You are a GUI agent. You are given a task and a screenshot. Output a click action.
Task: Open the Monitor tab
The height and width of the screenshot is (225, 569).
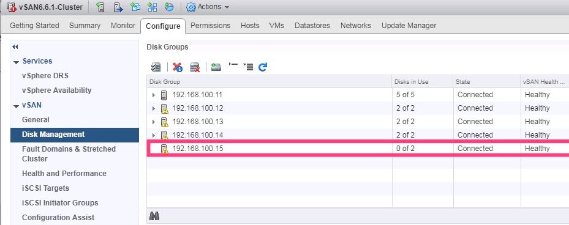123,26
